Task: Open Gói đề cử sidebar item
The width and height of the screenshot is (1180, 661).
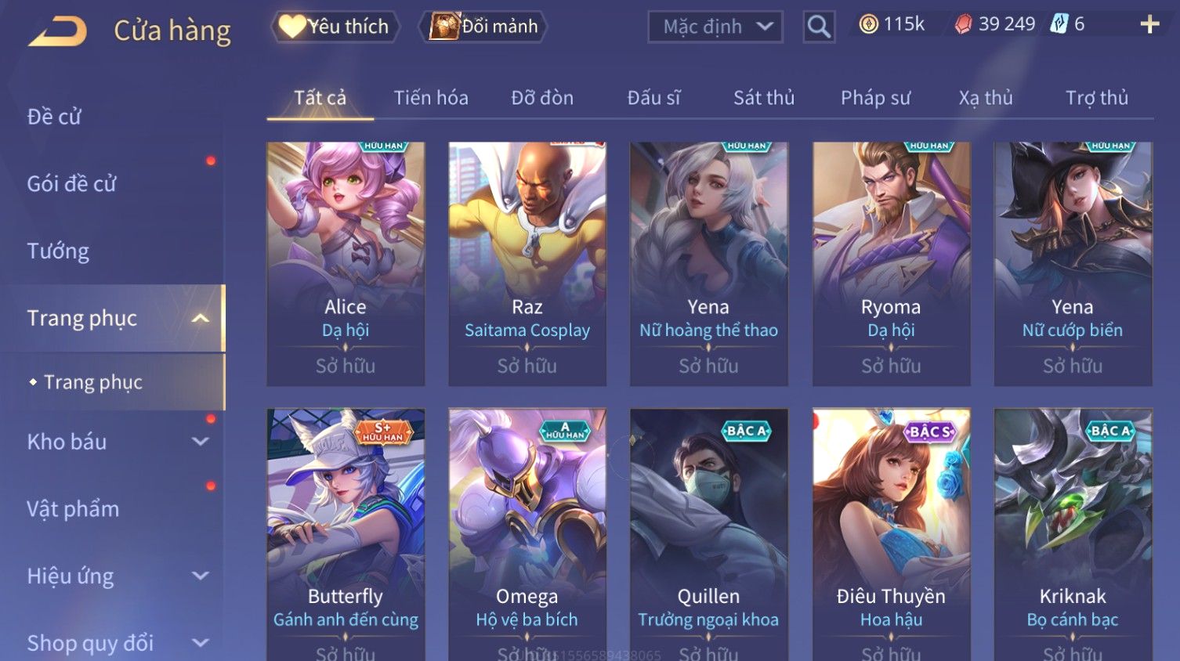Action: click(x=71, y=184)
